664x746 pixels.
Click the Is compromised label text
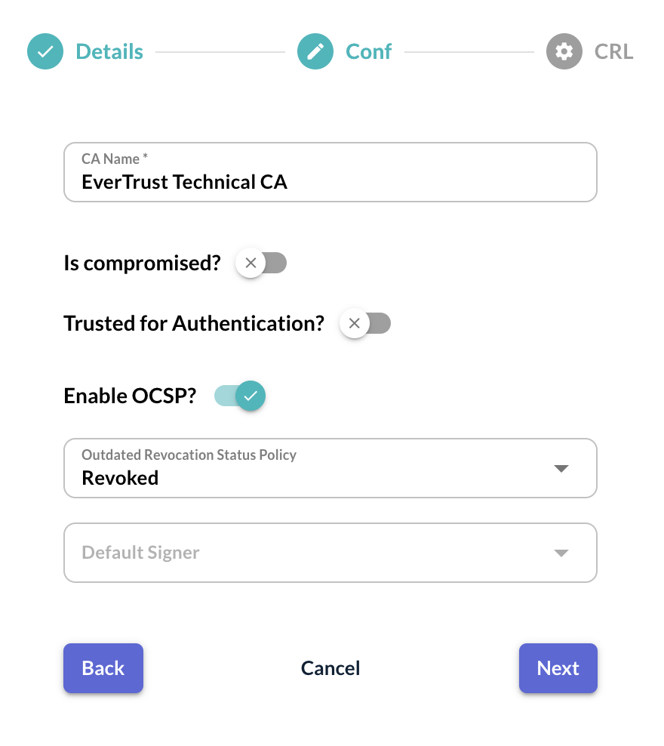point(143,264)
